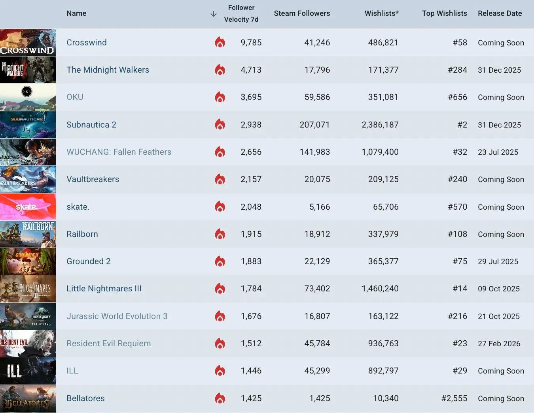
Task: Open the Subnautica 2 link
Action: (91, 125)
